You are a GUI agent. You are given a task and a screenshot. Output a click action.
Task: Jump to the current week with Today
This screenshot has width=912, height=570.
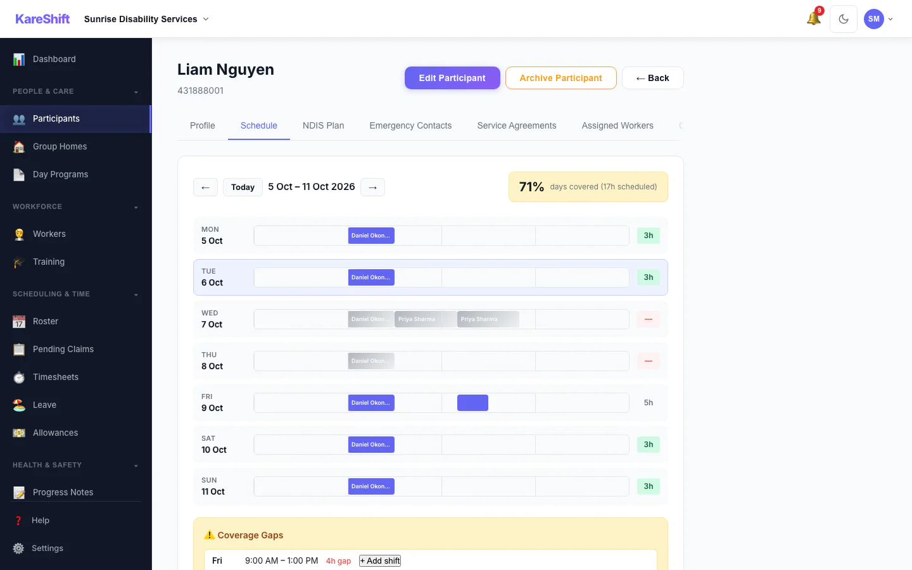click(x=243, y=187)
